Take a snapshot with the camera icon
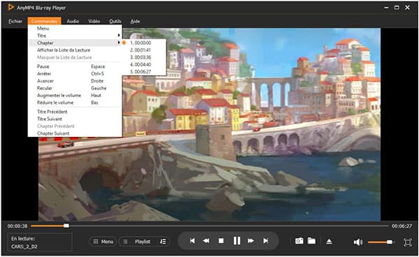The height and width of the screenshot is (257, 419). coord(299,241)
